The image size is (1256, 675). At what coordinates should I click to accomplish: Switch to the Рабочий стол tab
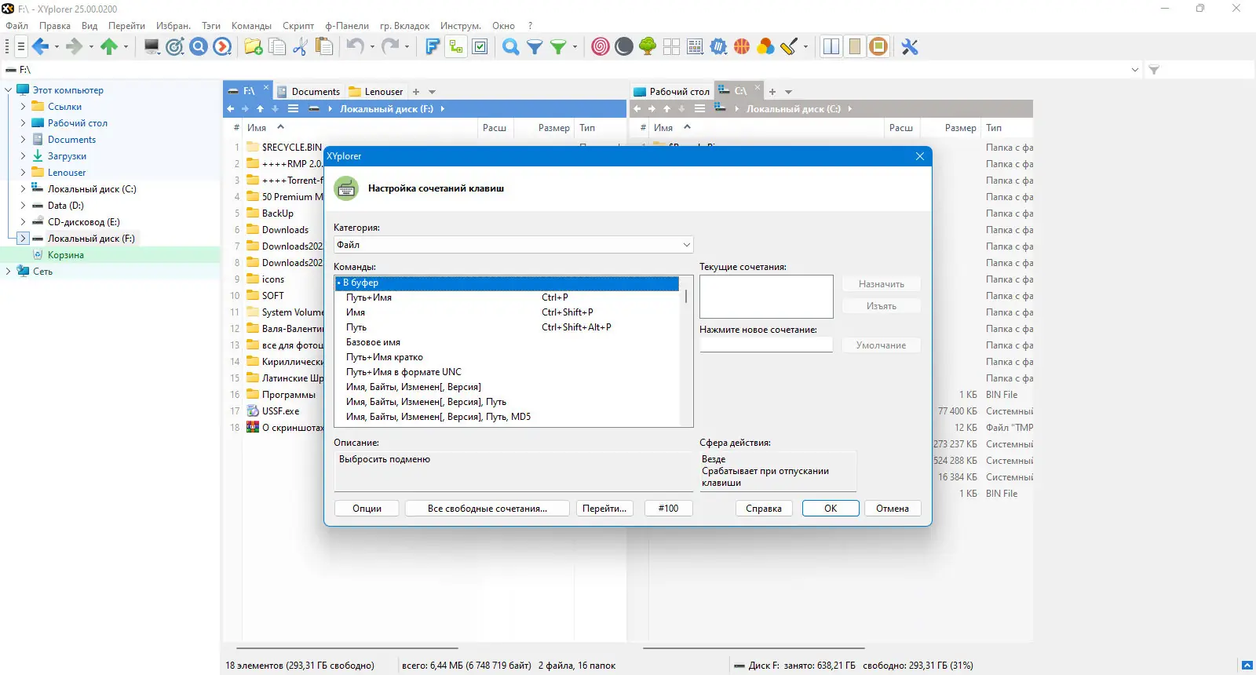[671, 92]
